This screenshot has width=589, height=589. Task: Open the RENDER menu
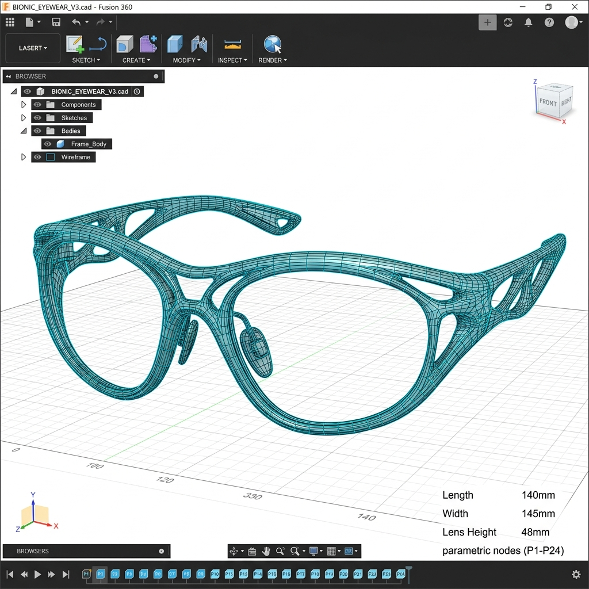[272, 60]
